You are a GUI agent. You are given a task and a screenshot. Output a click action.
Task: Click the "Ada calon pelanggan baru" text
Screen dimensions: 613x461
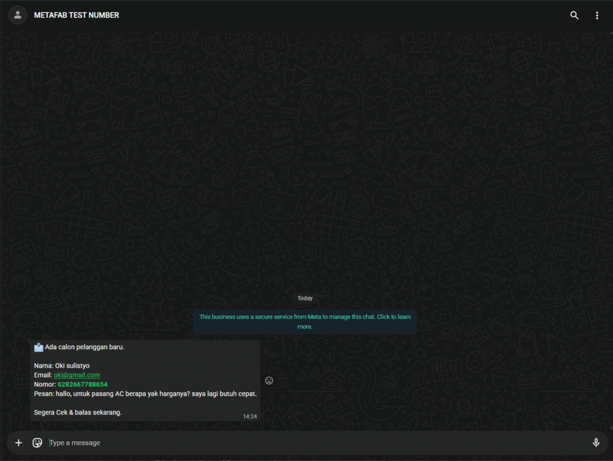84,347
